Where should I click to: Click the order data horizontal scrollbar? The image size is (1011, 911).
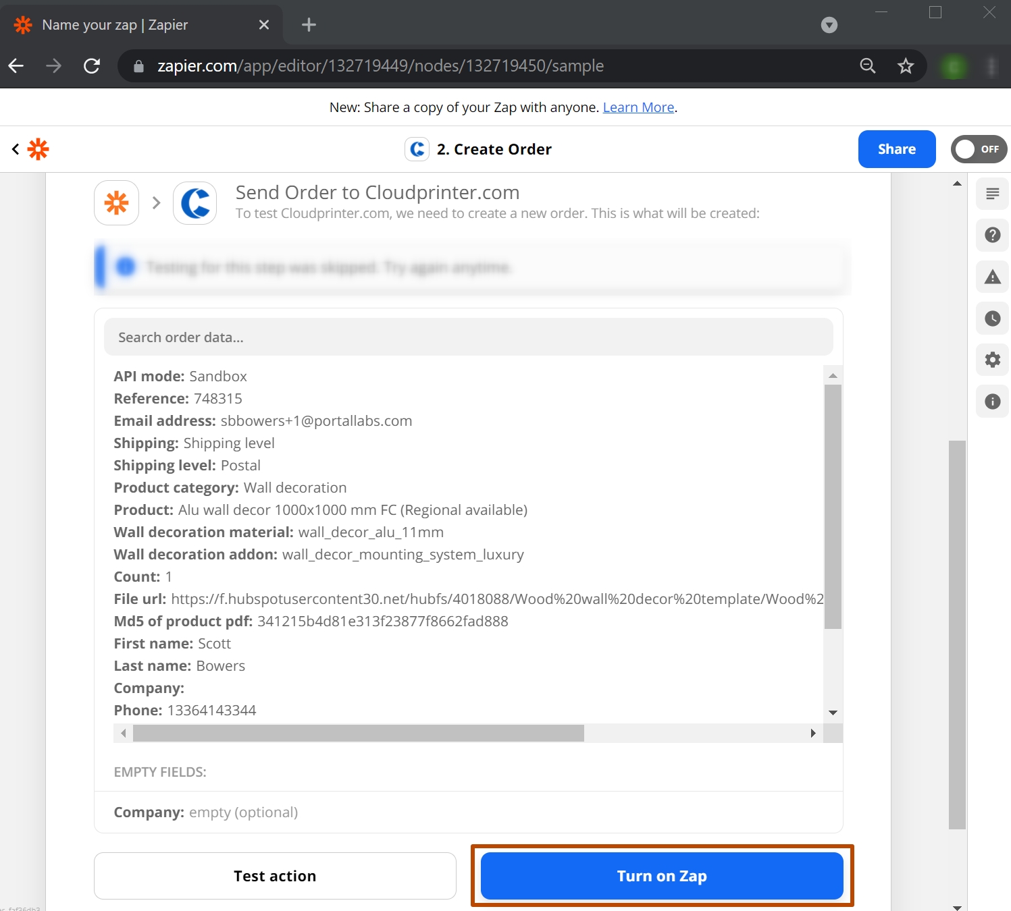click(x=359, y=734)
